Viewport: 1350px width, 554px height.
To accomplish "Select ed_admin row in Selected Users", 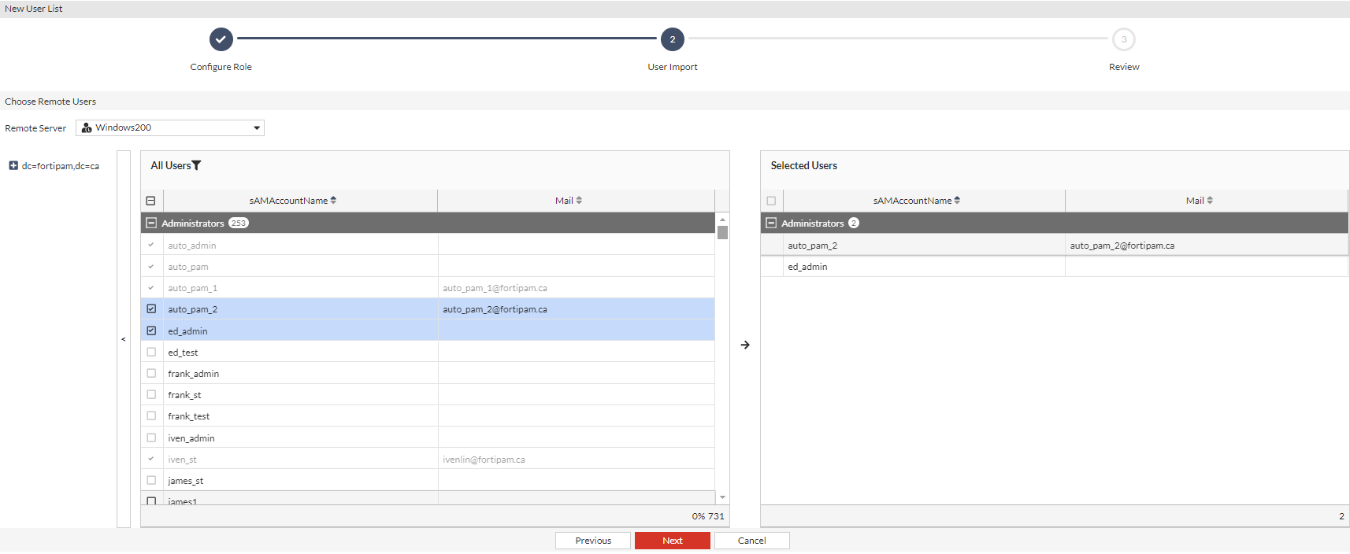I will click(1055, 267).
